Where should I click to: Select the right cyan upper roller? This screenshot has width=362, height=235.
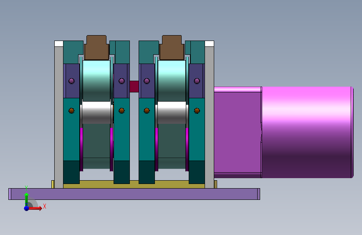pyautogui.click(x=172, y=81)
